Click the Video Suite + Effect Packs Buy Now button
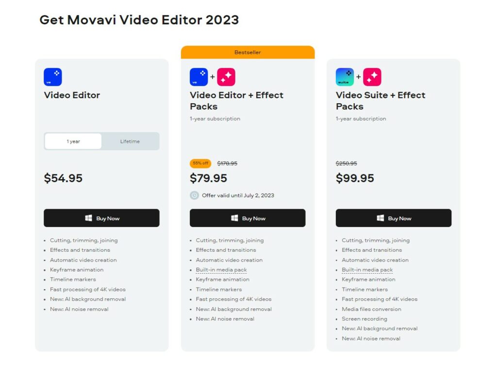 [394, 218]
